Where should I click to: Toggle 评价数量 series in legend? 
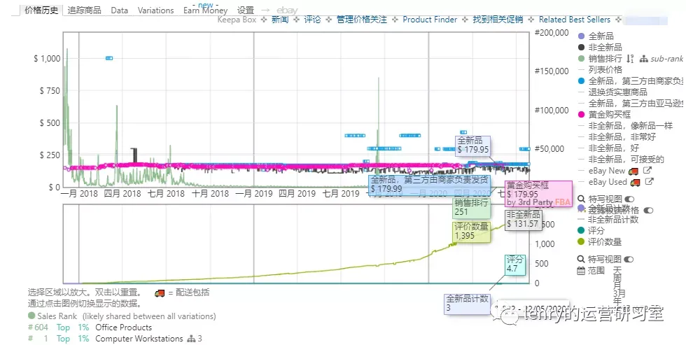605,242
